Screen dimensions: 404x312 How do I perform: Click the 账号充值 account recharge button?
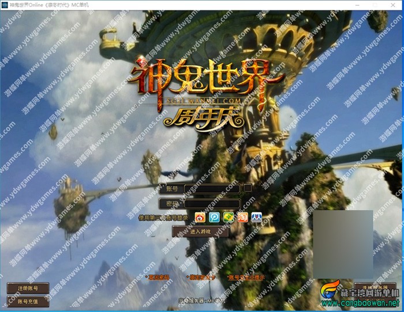tap(28, 302)
